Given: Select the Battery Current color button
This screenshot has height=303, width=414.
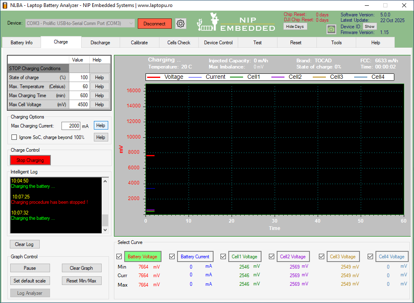Looking at the screenshot, I should pos(195,257).
